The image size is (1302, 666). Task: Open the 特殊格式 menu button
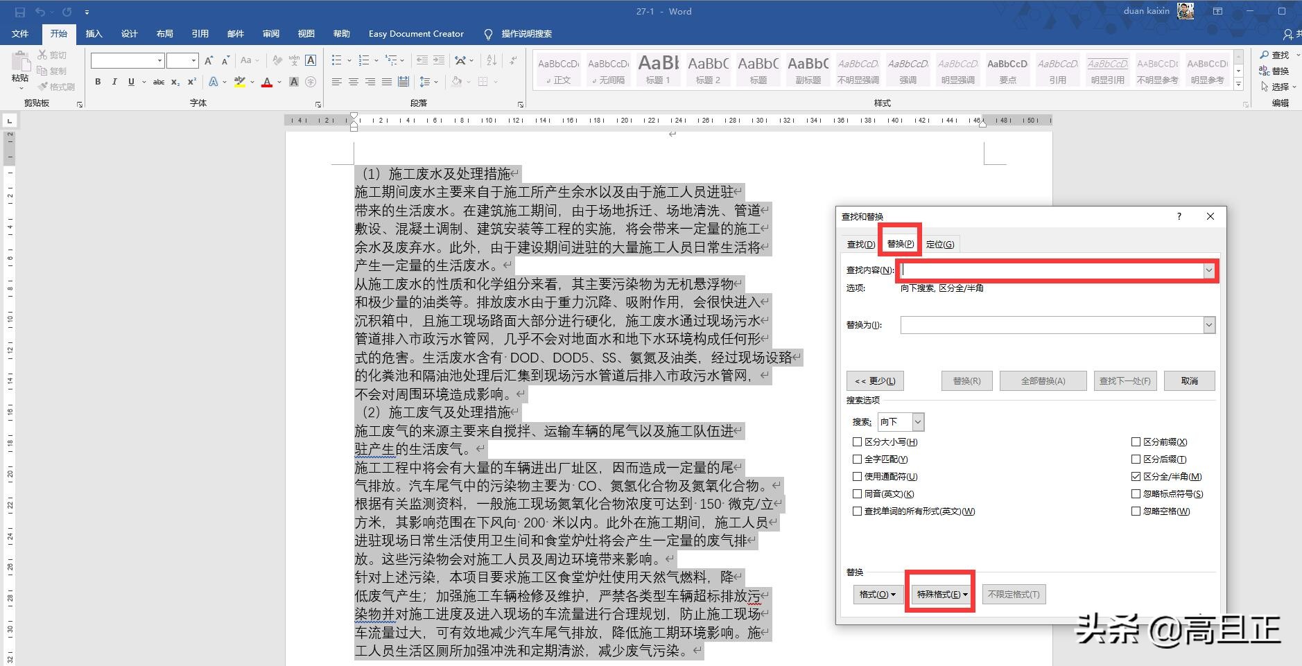940,593
